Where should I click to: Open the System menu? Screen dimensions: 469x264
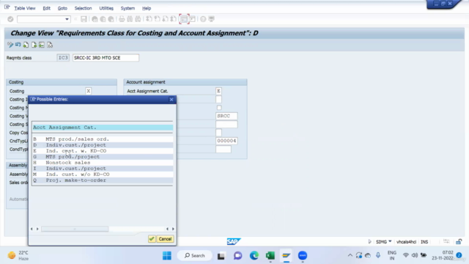[128, 8]
